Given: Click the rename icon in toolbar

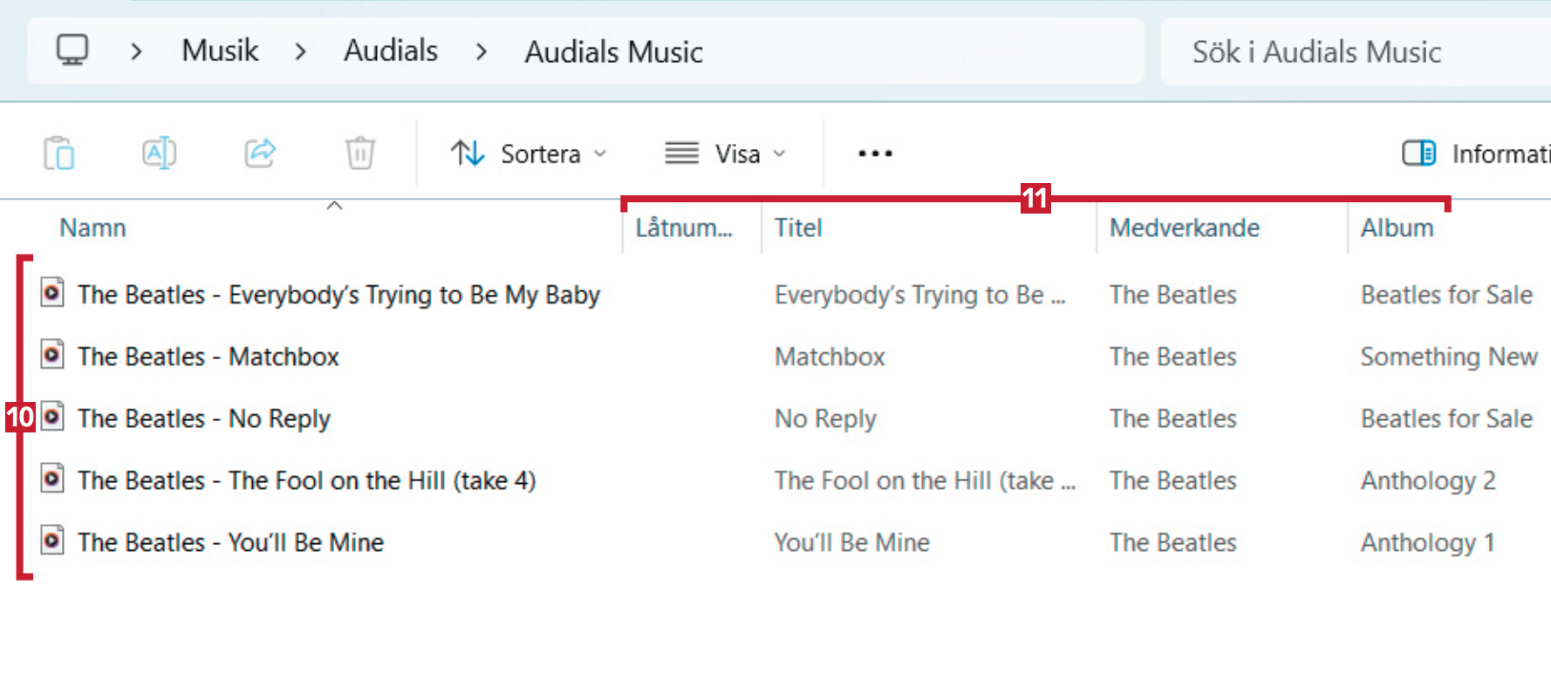Looking at the screenshot, I should [160, 153].
